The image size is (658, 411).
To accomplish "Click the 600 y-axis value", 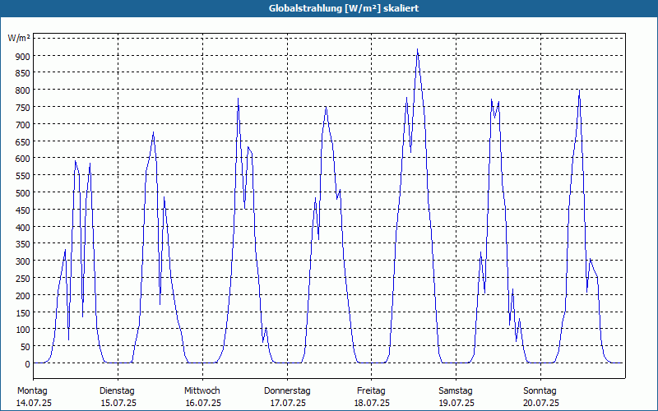I will 23,159.
